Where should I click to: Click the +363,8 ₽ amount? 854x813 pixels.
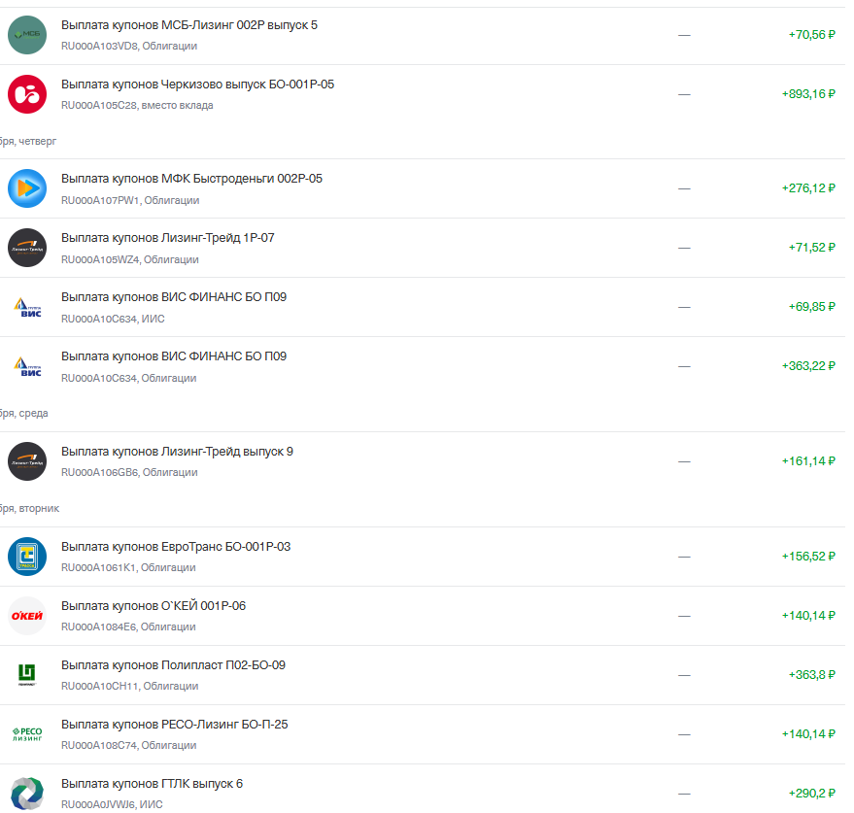click(811, 675)
